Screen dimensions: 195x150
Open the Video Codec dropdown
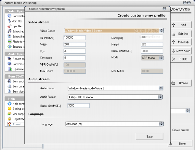point(113,31)
